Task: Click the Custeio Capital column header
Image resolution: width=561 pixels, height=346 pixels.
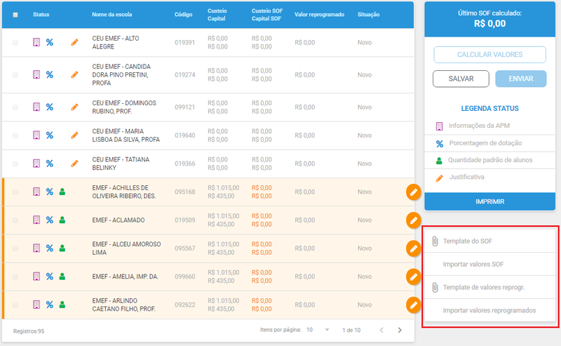Action: [217, 15]
